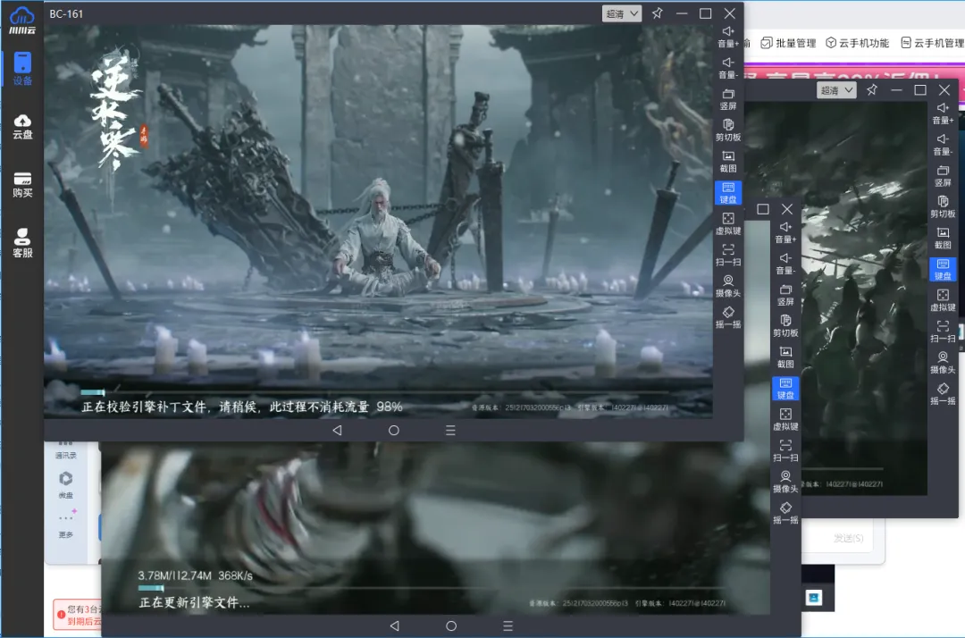
Task: Open 摄像头 in the right rear window
Action: (943, 363)
